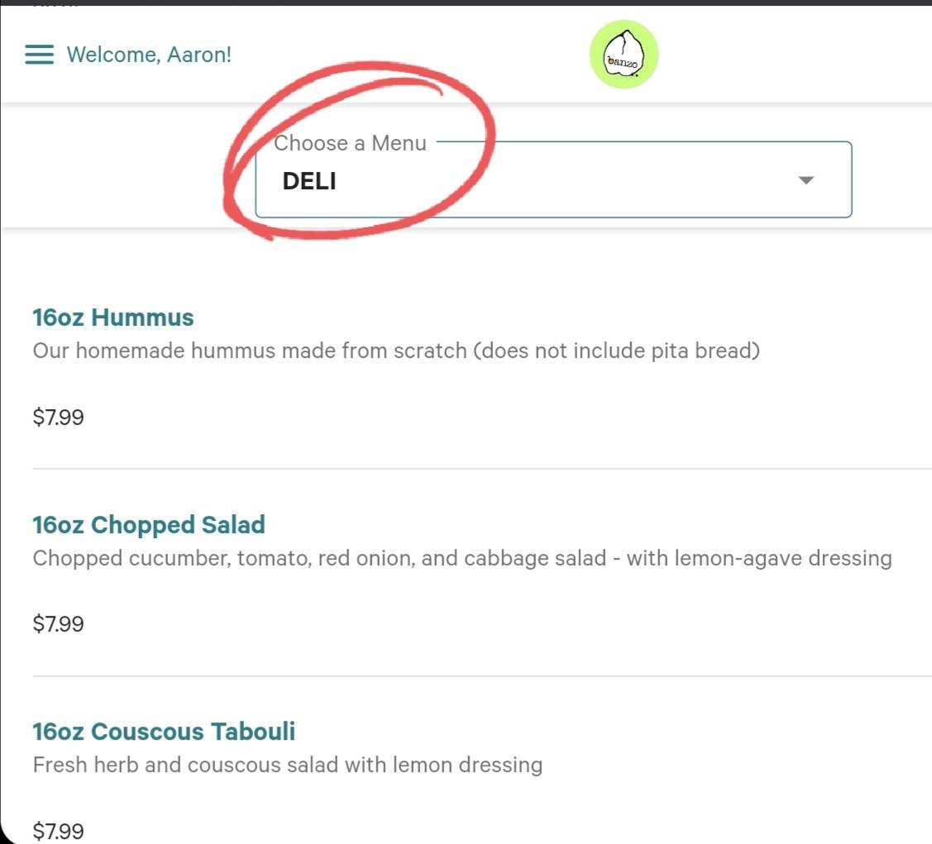Select the 16oz Chopped Salad item

tap(149, 525)
